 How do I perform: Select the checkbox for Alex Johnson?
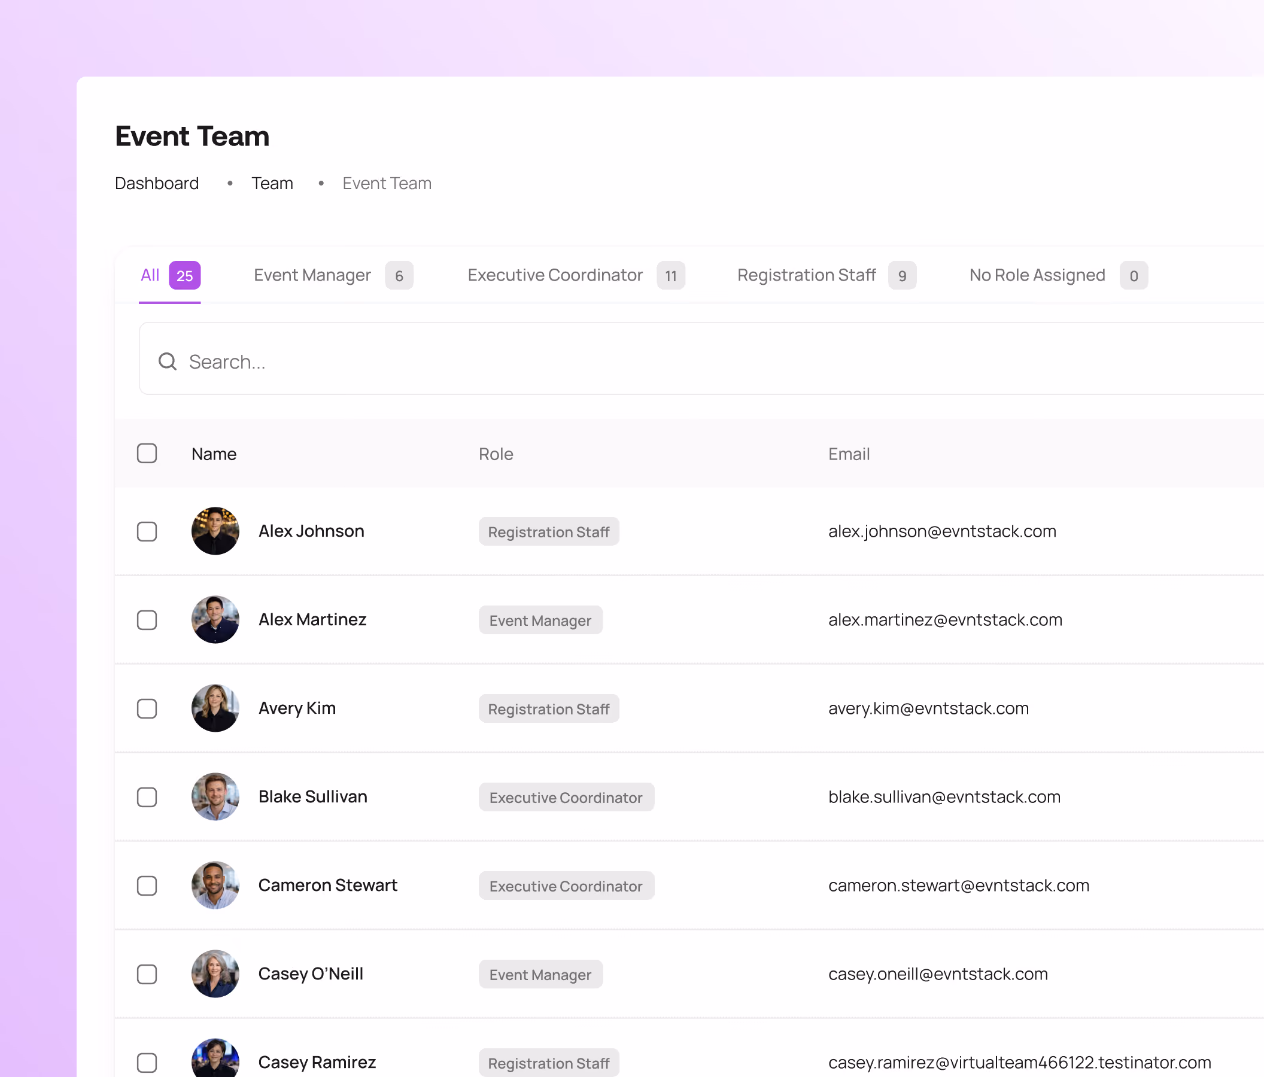pos(147,531)
